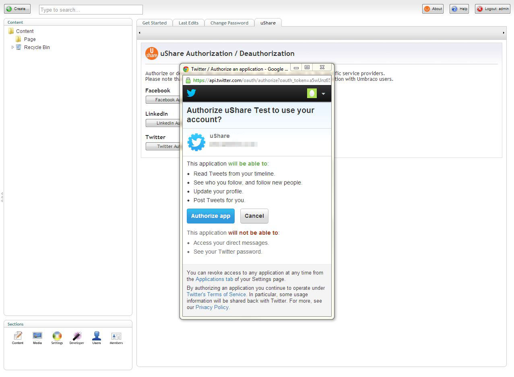Viewport: 514px width, 377px height.
Task: Click the uShare app gear-bird icon
Action: coord(196,142)
